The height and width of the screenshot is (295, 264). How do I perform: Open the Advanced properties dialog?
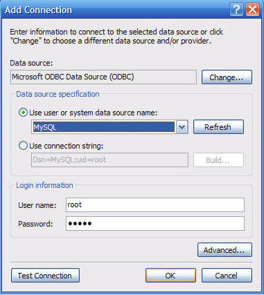(x=225, y=250)
